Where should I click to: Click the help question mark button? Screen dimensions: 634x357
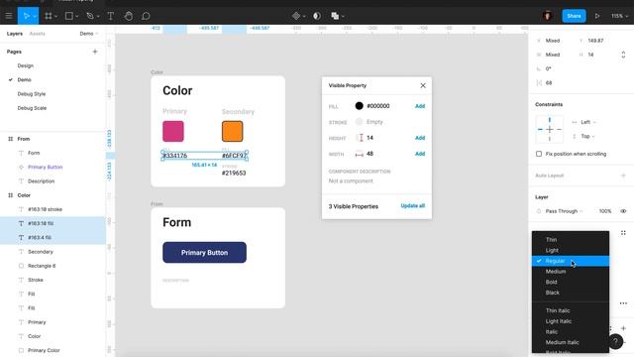[x=615, y=341]
